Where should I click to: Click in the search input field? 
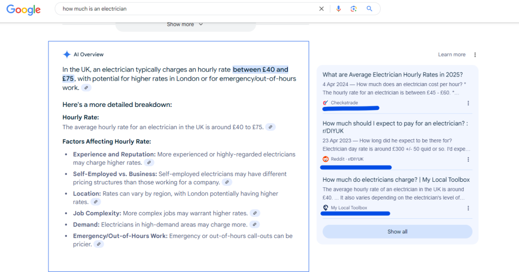tap(189, 9)
